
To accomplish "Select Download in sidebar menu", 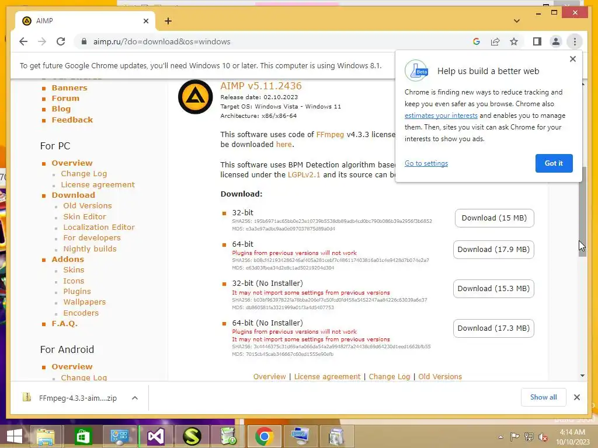I will [73, 195].
